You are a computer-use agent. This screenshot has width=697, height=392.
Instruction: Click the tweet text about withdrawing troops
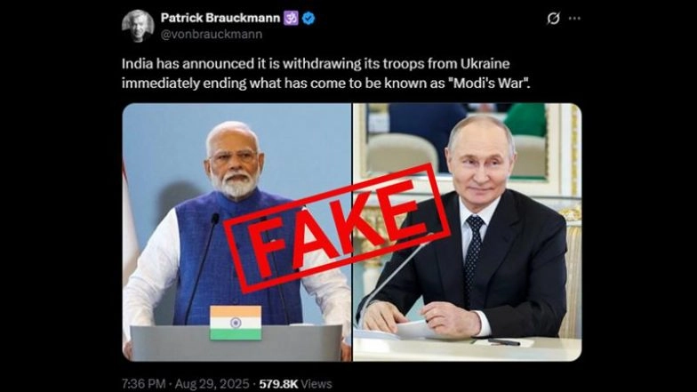click(325, 73)
